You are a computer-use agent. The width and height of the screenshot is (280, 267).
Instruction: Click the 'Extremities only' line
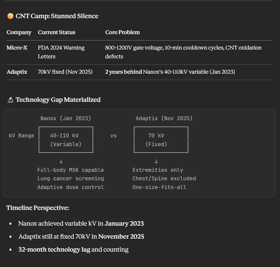coord(158,170)
